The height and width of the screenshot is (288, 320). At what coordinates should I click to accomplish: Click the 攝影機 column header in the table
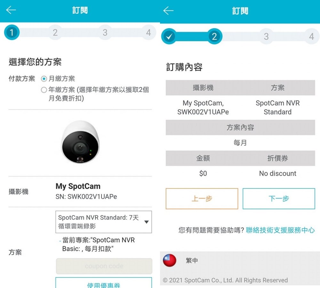point(203,88)
